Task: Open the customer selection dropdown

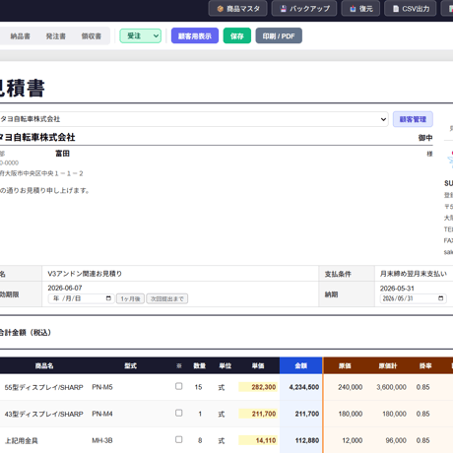Action: [194, 119]
